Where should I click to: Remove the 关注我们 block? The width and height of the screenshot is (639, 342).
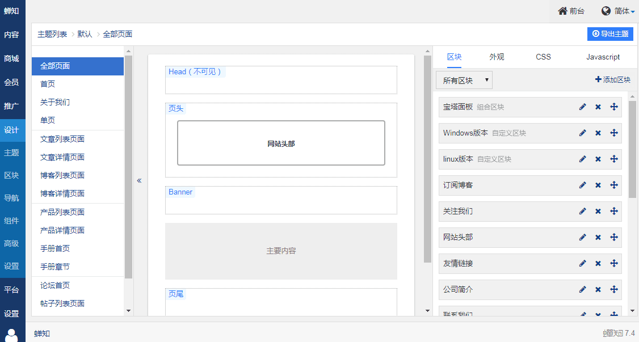tap(598, 212)
